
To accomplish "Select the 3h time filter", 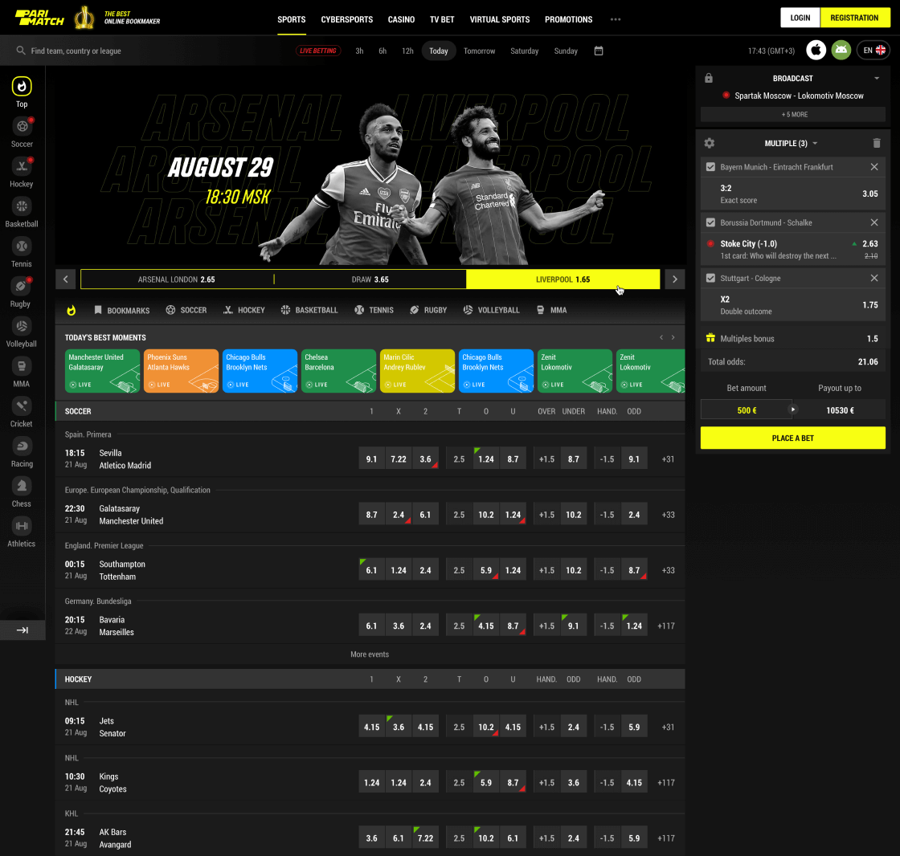I will [359, 51].
